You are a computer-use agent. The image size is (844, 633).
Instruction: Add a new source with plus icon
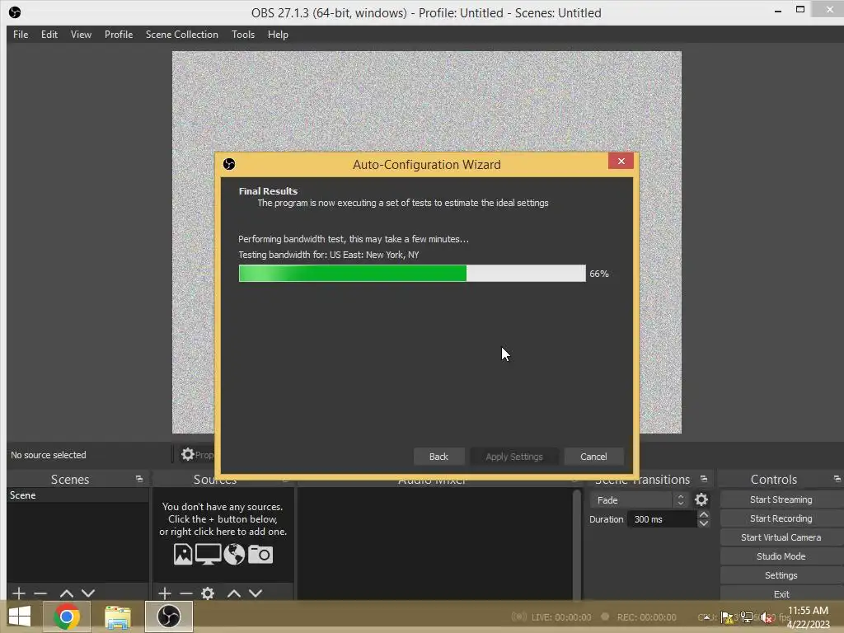coord(165,593)
